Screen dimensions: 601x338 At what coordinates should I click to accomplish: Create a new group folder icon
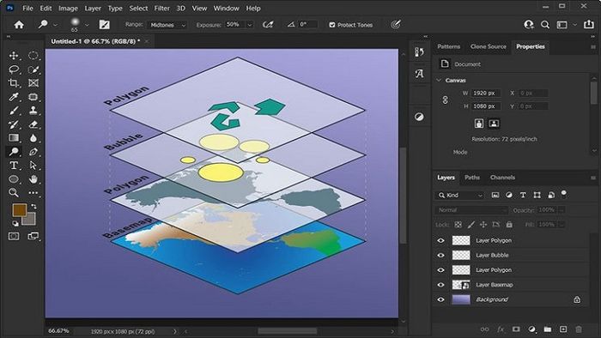548,329
